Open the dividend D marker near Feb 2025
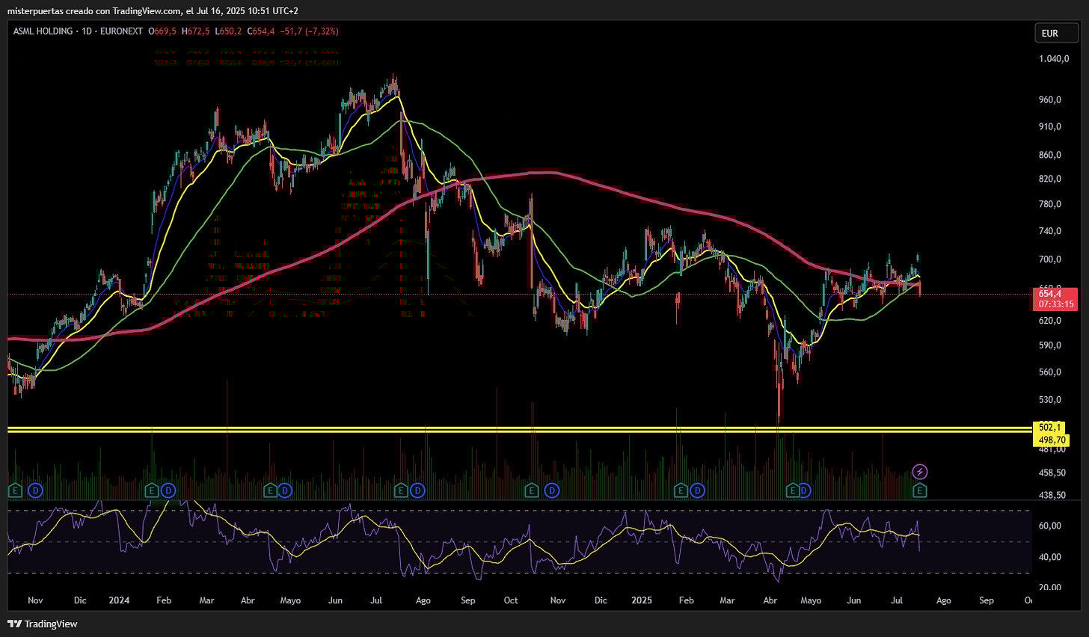Image resolution: width=1089 pixels, height=637 pixels. tap(697, 490)
